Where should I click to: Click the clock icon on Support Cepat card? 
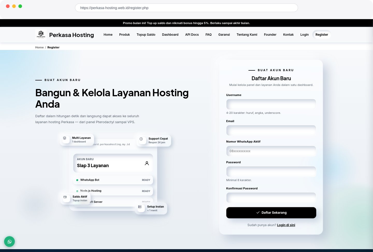coord(141,139)
